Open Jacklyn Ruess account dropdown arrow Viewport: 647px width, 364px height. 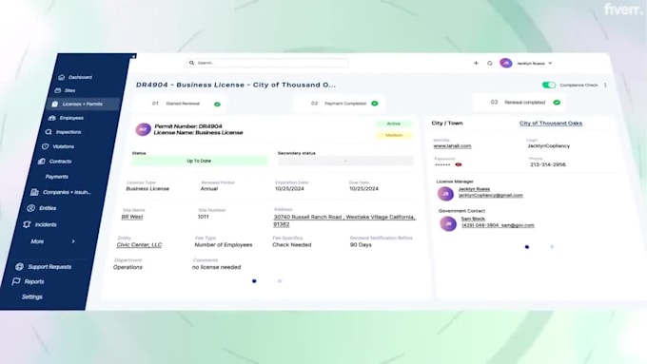tap(550, 63)
